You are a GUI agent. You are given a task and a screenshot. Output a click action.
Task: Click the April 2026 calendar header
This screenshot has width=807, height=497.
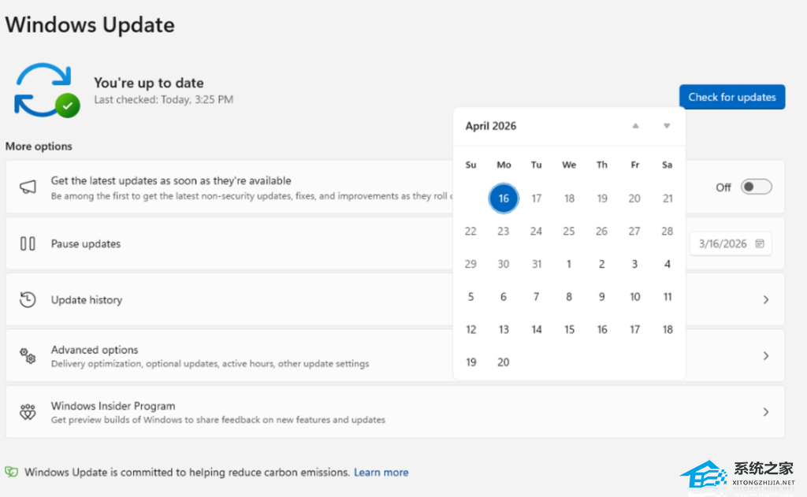coord(490,126)
